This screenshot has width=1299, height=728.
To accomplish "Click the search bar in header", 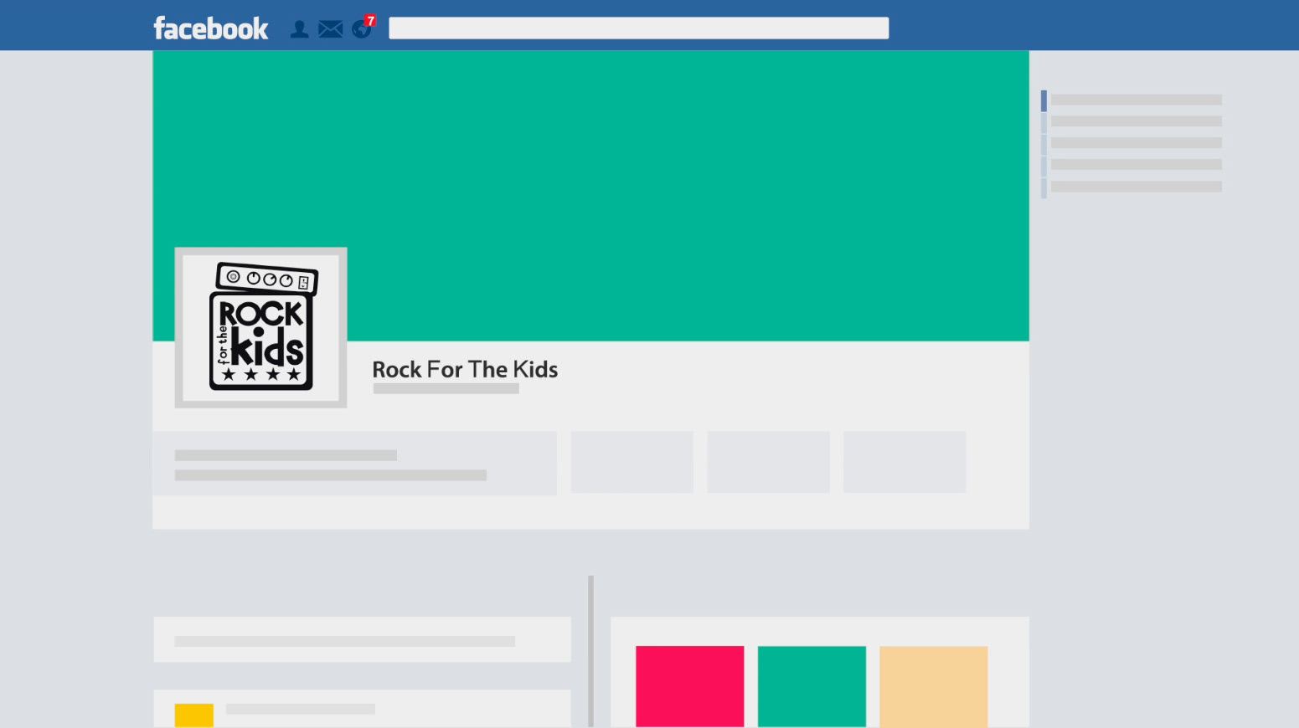I will pos(639,28).
